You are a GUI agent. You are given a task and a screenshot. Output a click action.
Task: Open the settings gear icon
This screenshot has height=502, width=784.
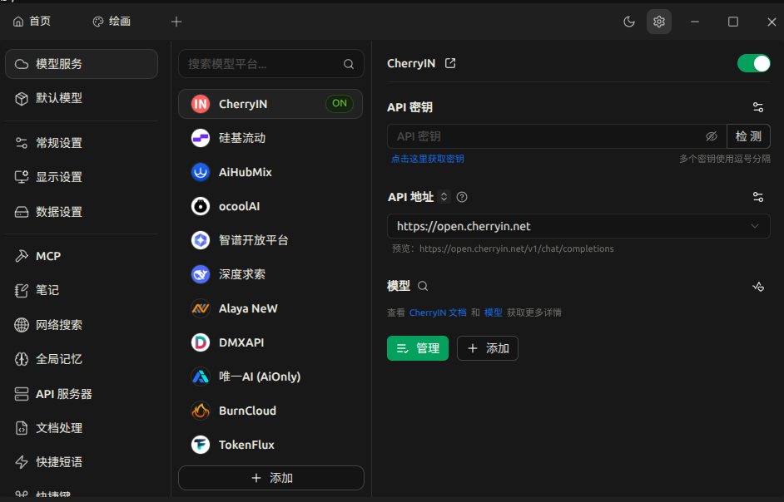(658, 22)
